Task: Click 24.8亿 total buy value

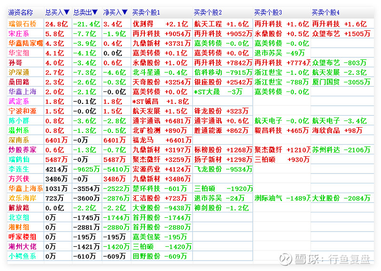Action: coord(57,24)
